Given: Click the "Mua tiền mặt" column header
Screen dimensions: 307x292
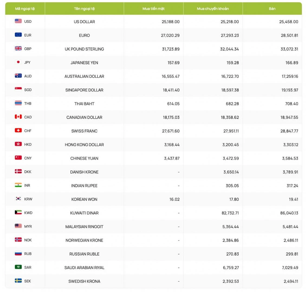Looking at the screenshot, I should tap(153, 9).
